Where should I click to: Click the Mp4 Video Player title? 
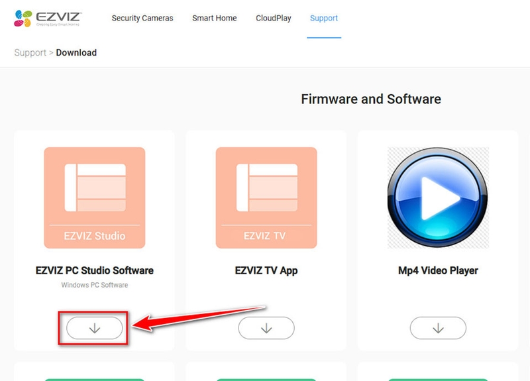tap(438, 270)
